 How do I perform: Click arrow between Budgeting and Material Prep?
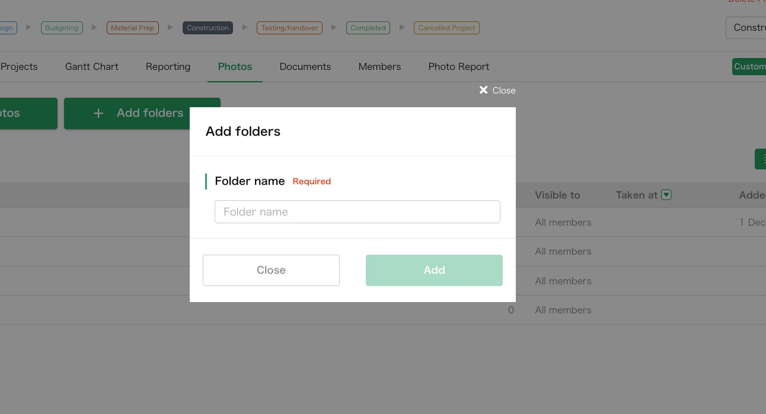(95, 28)
